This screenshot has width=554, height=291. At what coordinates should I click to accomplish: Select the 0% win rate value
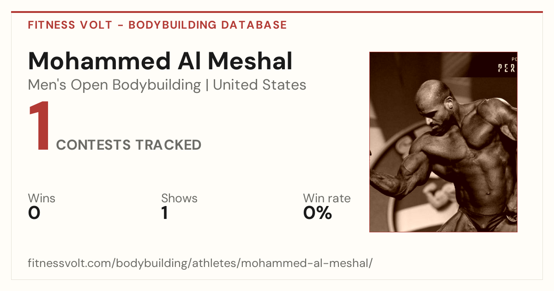[318, 213]
